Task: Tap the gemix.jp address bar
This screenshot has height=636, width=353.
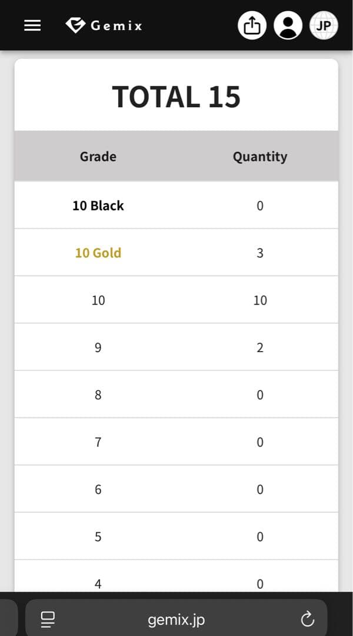Action: click(176, 620)
